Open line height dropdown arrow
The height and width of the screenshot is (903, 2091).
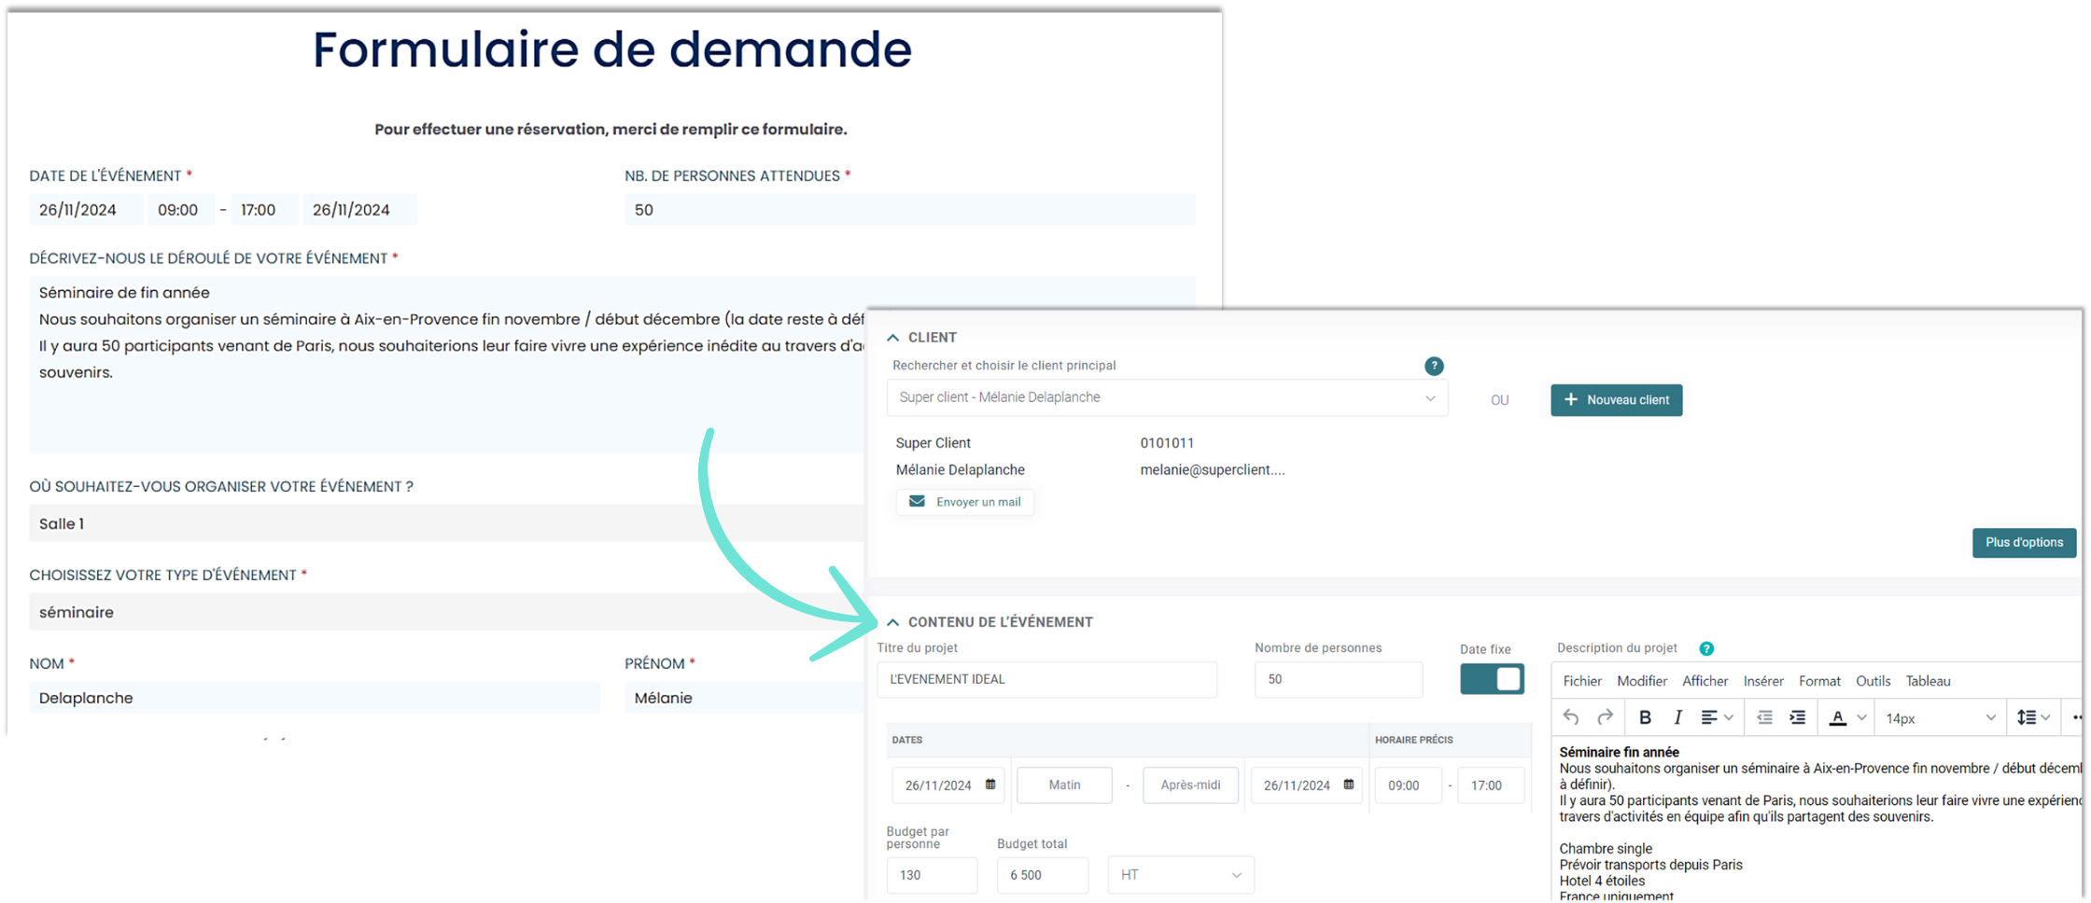coord(2045,717)
